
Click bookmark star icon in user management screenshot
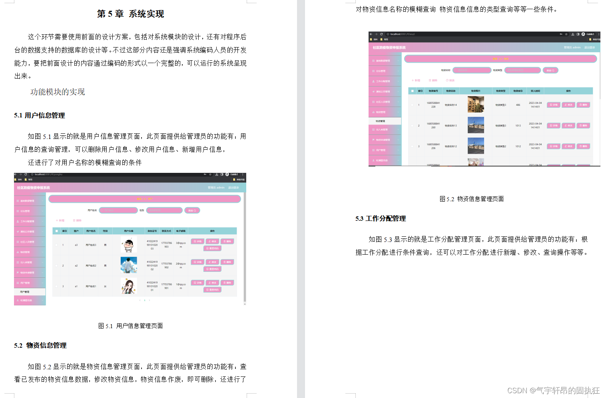click(x=210, y=174)
